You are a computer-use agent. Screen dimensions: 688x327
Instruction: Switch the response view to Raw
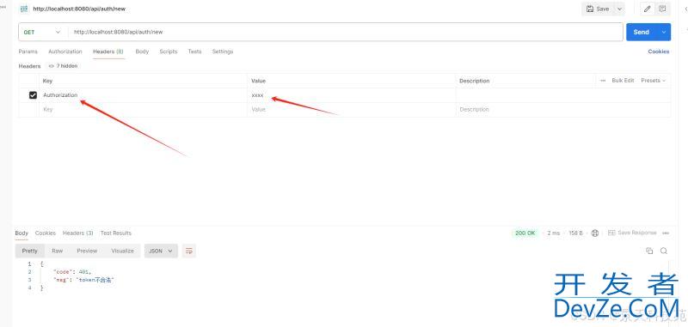point(57,251)
